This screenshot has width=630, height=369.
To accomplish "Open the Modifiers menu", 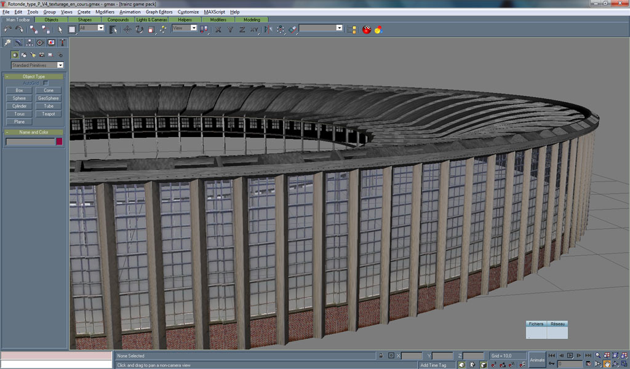I will 105,12.
